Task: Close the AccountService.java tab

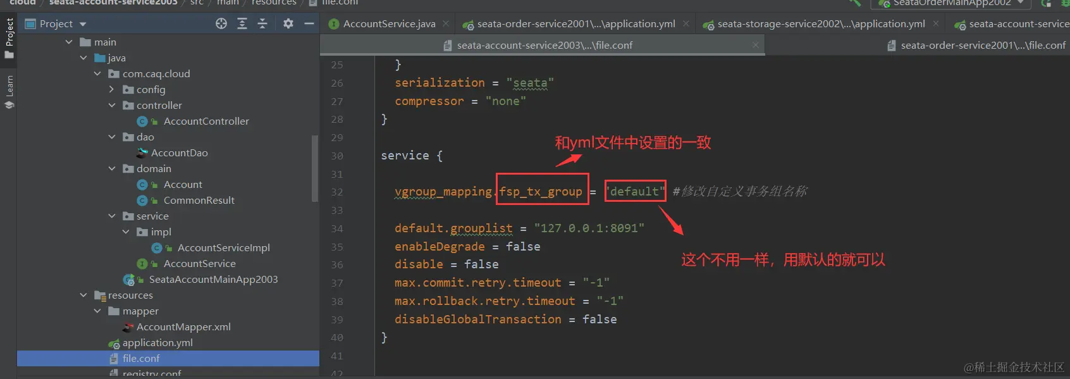Action: coord(446,23)
